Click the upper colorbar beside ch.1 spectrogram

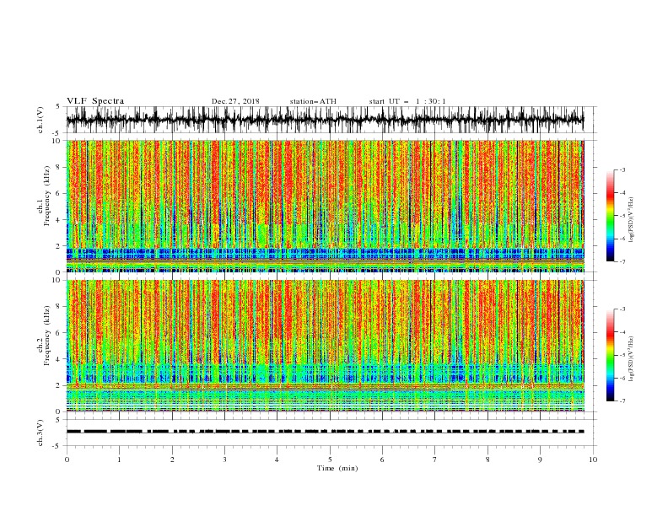pyautogui.click(x=610, y=215)
